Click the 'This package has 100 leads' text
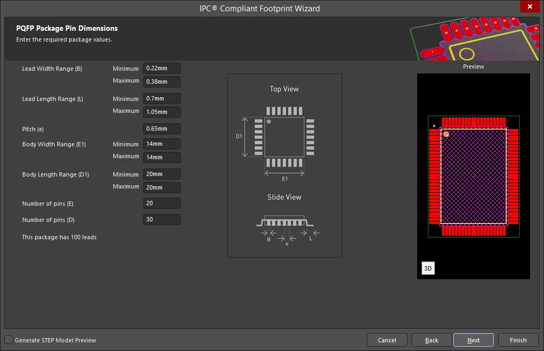The image size is (544, 351). tap(59, 237)
